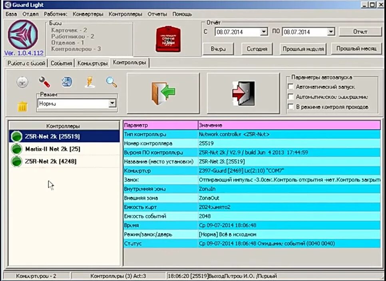Click the Вчера button
Viewport: 386px width, 281px height.
point(218,49)
